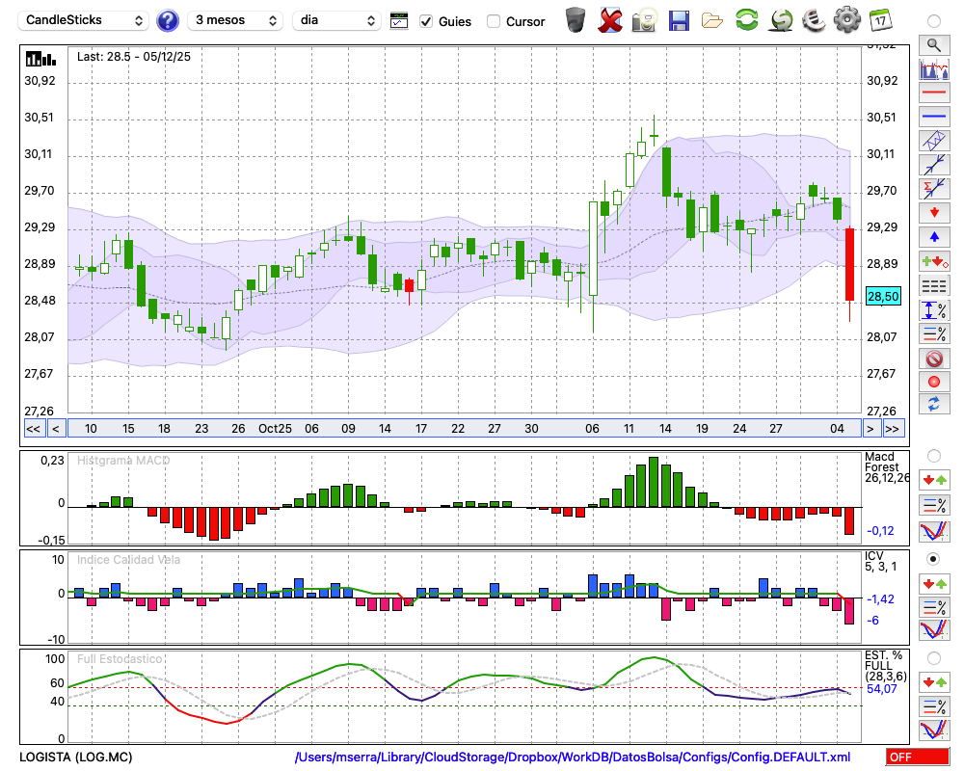
Task: Step chart back with < button
Action: (x=56, y=429)
